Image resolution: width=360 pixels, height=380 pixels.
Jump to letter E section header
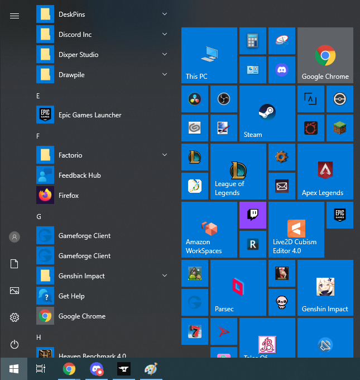[38, 96]
